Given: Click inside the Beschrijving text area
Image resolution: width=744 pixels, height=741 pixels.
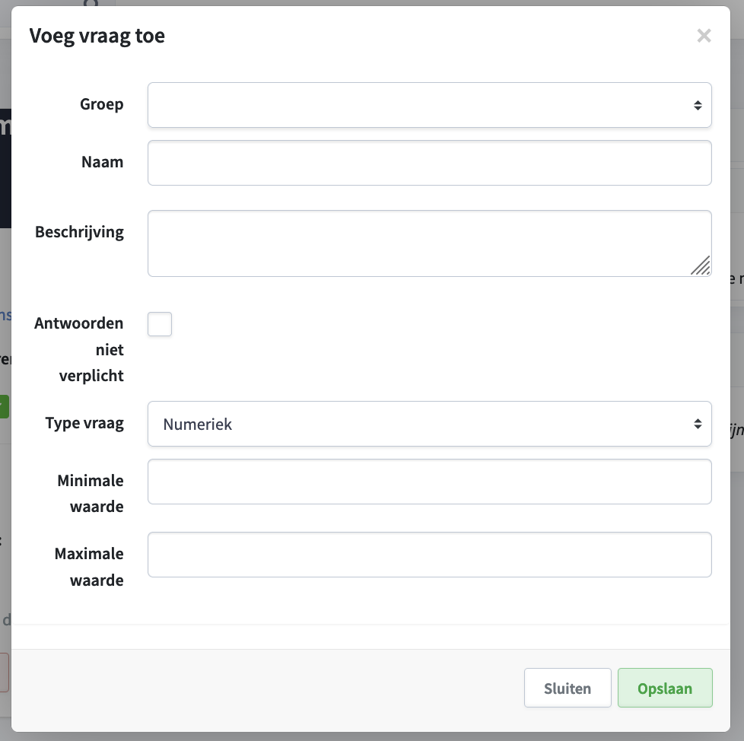Looking at the screenshot, I should (x=429, y=243).
